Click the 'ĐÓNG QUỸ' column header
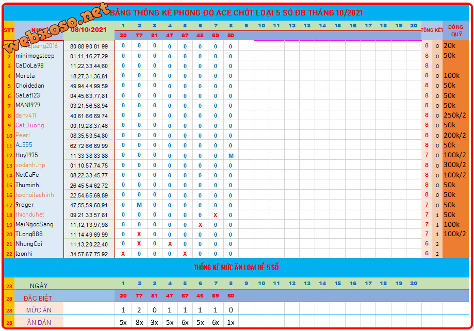The width and height of the screenshot is (474, 331). pyautogui.click(x=455, y=30)
